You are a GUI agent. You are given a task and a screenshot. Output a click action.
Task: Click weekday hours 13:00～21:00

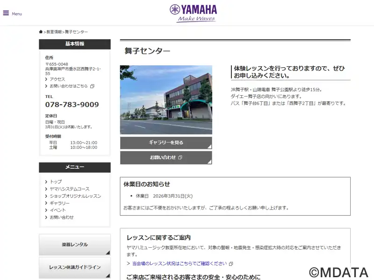tap(84, 143)
